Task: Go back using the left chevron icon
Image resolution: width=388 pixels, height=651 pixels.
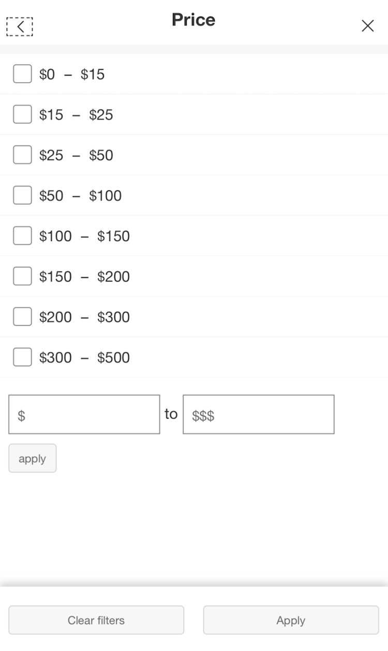Action: [x=20, y=27]
